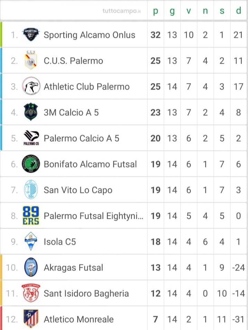This screenshot has height=330, width=248.
Task: Select the Palermo C5 eagle logo
Action: point(31,138)
